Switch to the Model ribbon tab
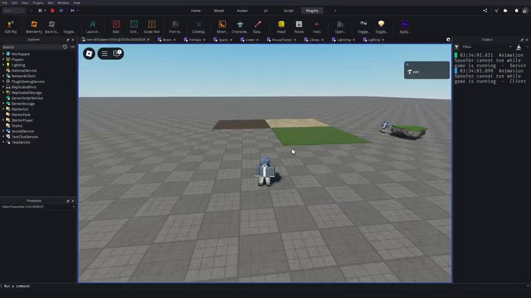The image size is (531, 298). pos(219,11)
